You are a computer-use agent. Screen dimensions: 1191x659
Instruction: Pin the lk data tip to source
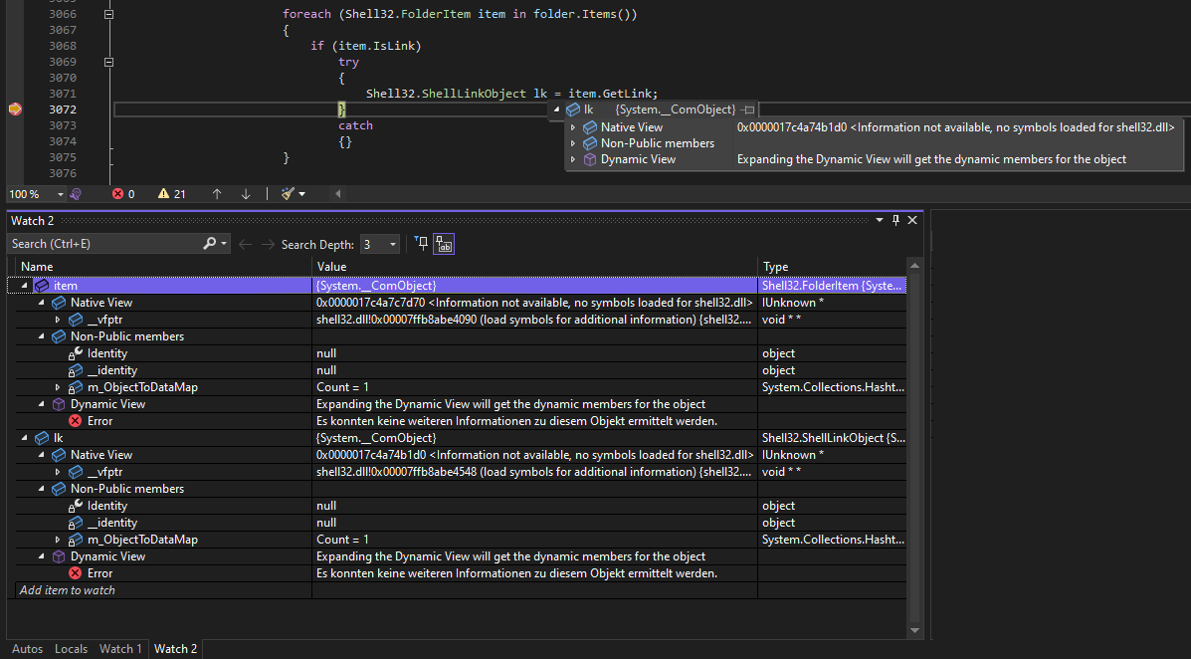pyautogui.click(x=748, y=110)
